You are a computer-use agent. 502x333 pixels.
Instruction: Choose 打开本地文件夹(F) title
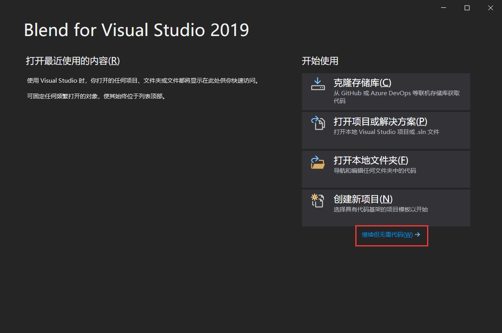[x=371, y=160]
